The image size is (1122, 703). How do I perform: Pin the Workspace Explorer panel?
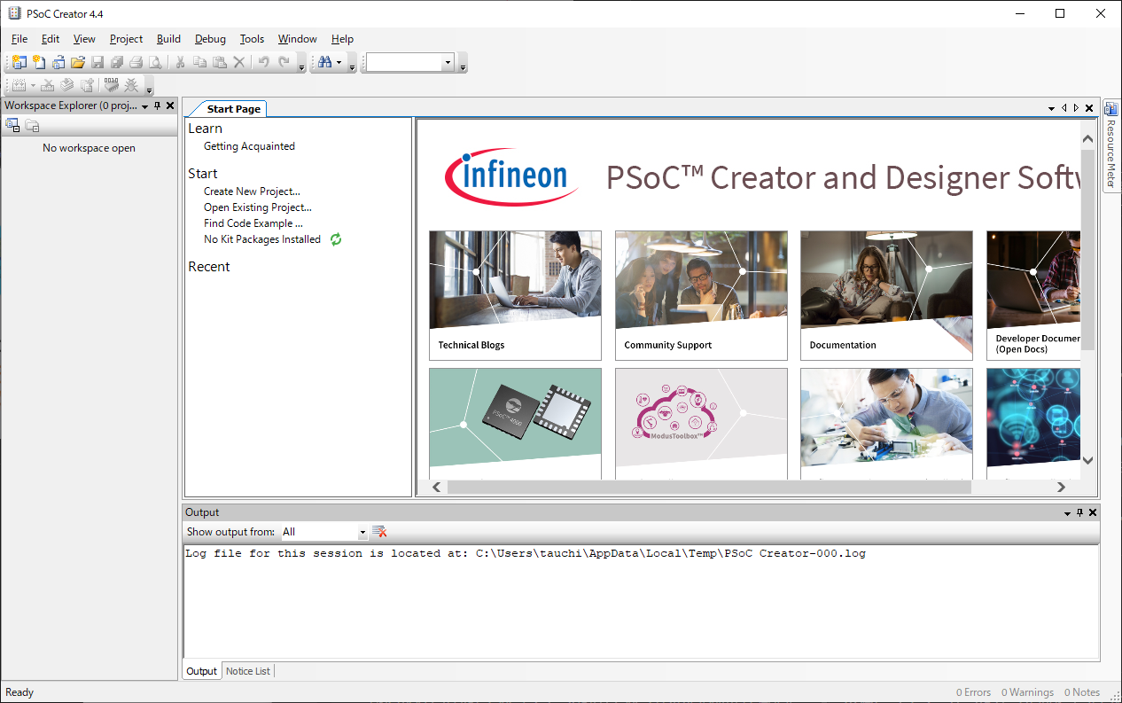click(x=158, y=105)
